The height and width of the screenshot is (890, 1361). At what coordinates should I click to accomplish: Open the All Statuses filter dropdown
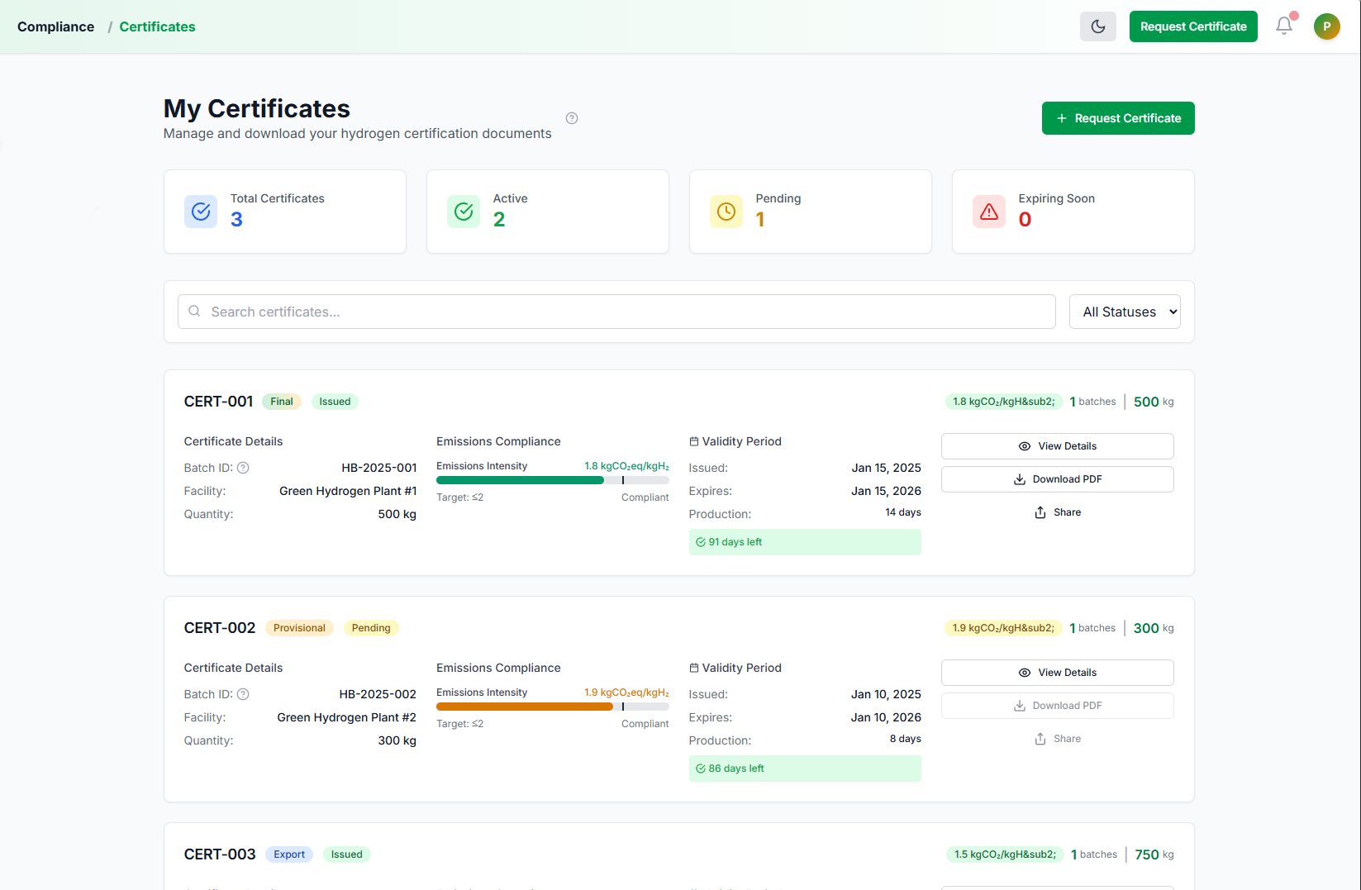[1125, 312]
